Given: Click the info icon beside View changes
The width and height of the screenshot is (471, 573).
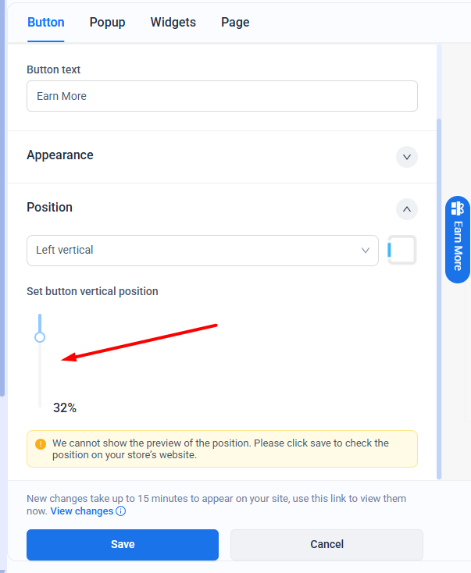Looking at the screenshot, I should 121,511.
